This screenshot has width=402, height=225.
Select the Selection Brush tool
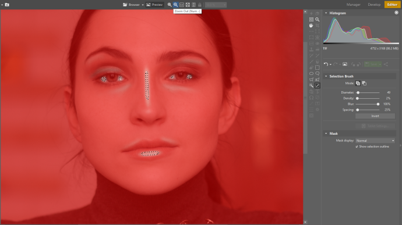(x=318, y=85)
